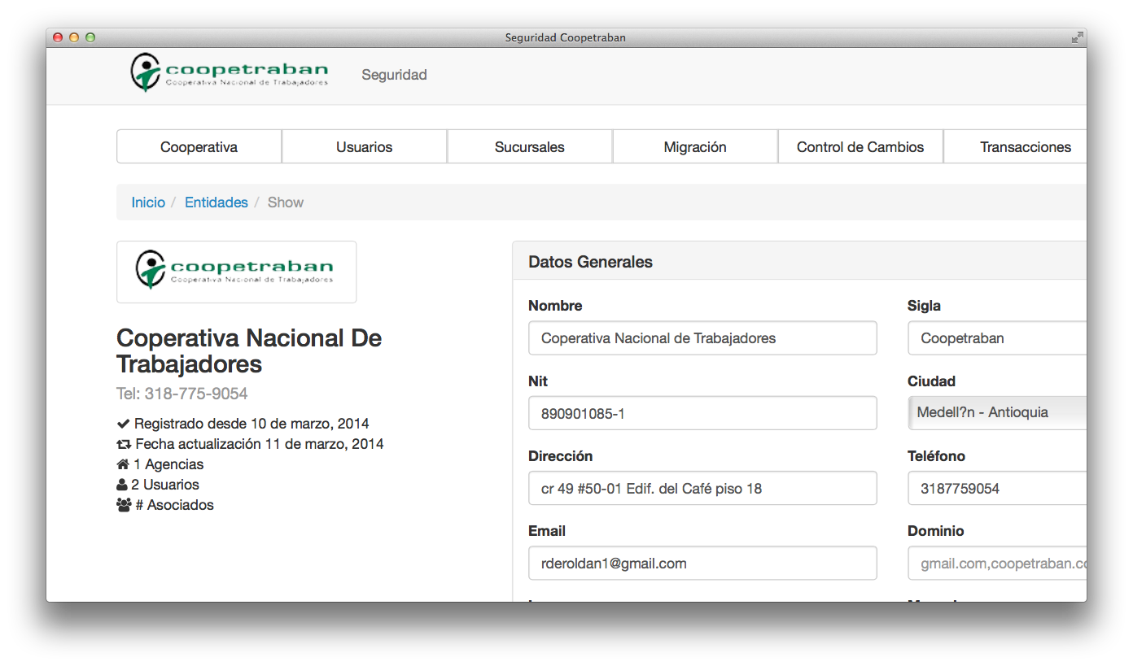This screenshot has width=1133, height=666.
Task: Click the Coopetraban logo in the header
Action: 230,72
